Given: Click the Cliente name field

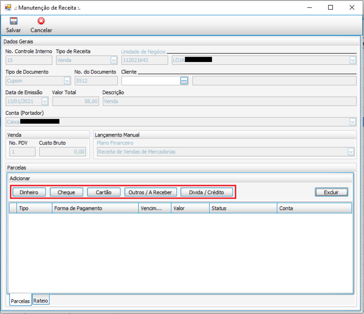Looking at the screenshot, I should point(274,81).
